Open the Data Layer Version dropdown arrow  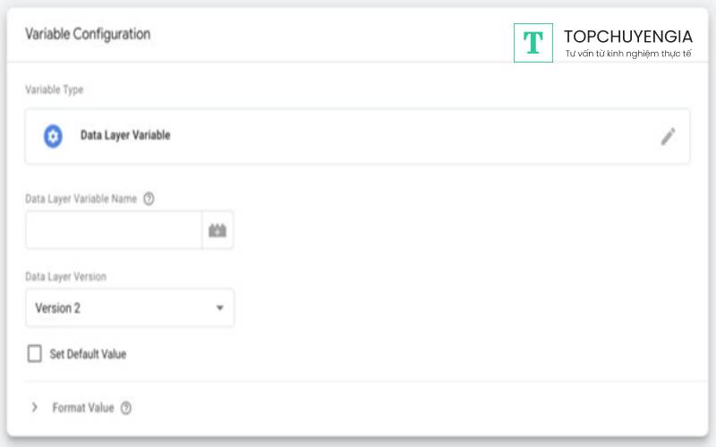pos(220,308)
